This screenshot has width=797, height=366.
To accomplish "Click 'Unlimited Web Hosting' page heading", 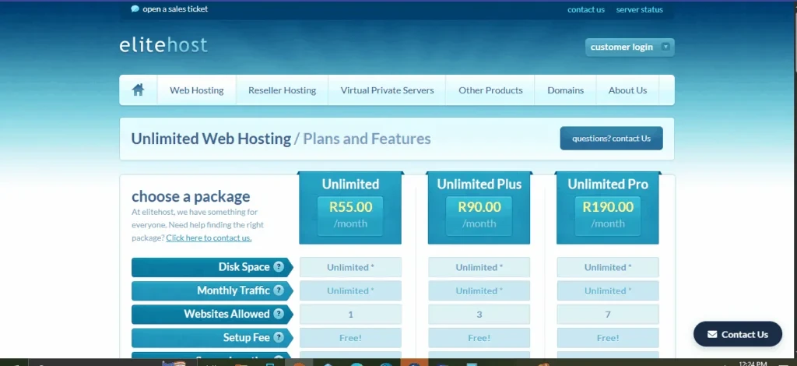I will [x=211, y=139].
